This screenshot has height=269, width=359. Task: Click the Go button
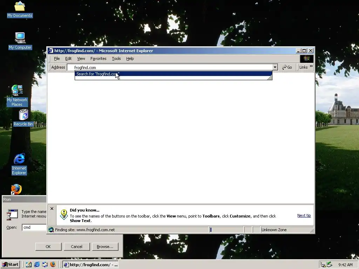[x=287, y=67]
